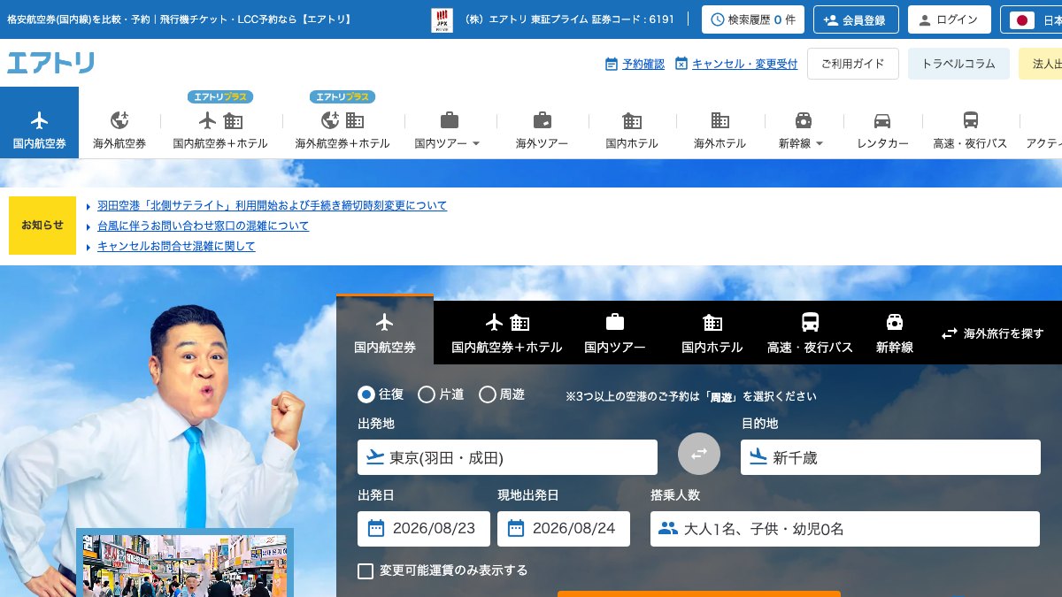Select 国内航空券 tab in the search panel
This screenshot has height=597, width=1062.
pos(385,330)
